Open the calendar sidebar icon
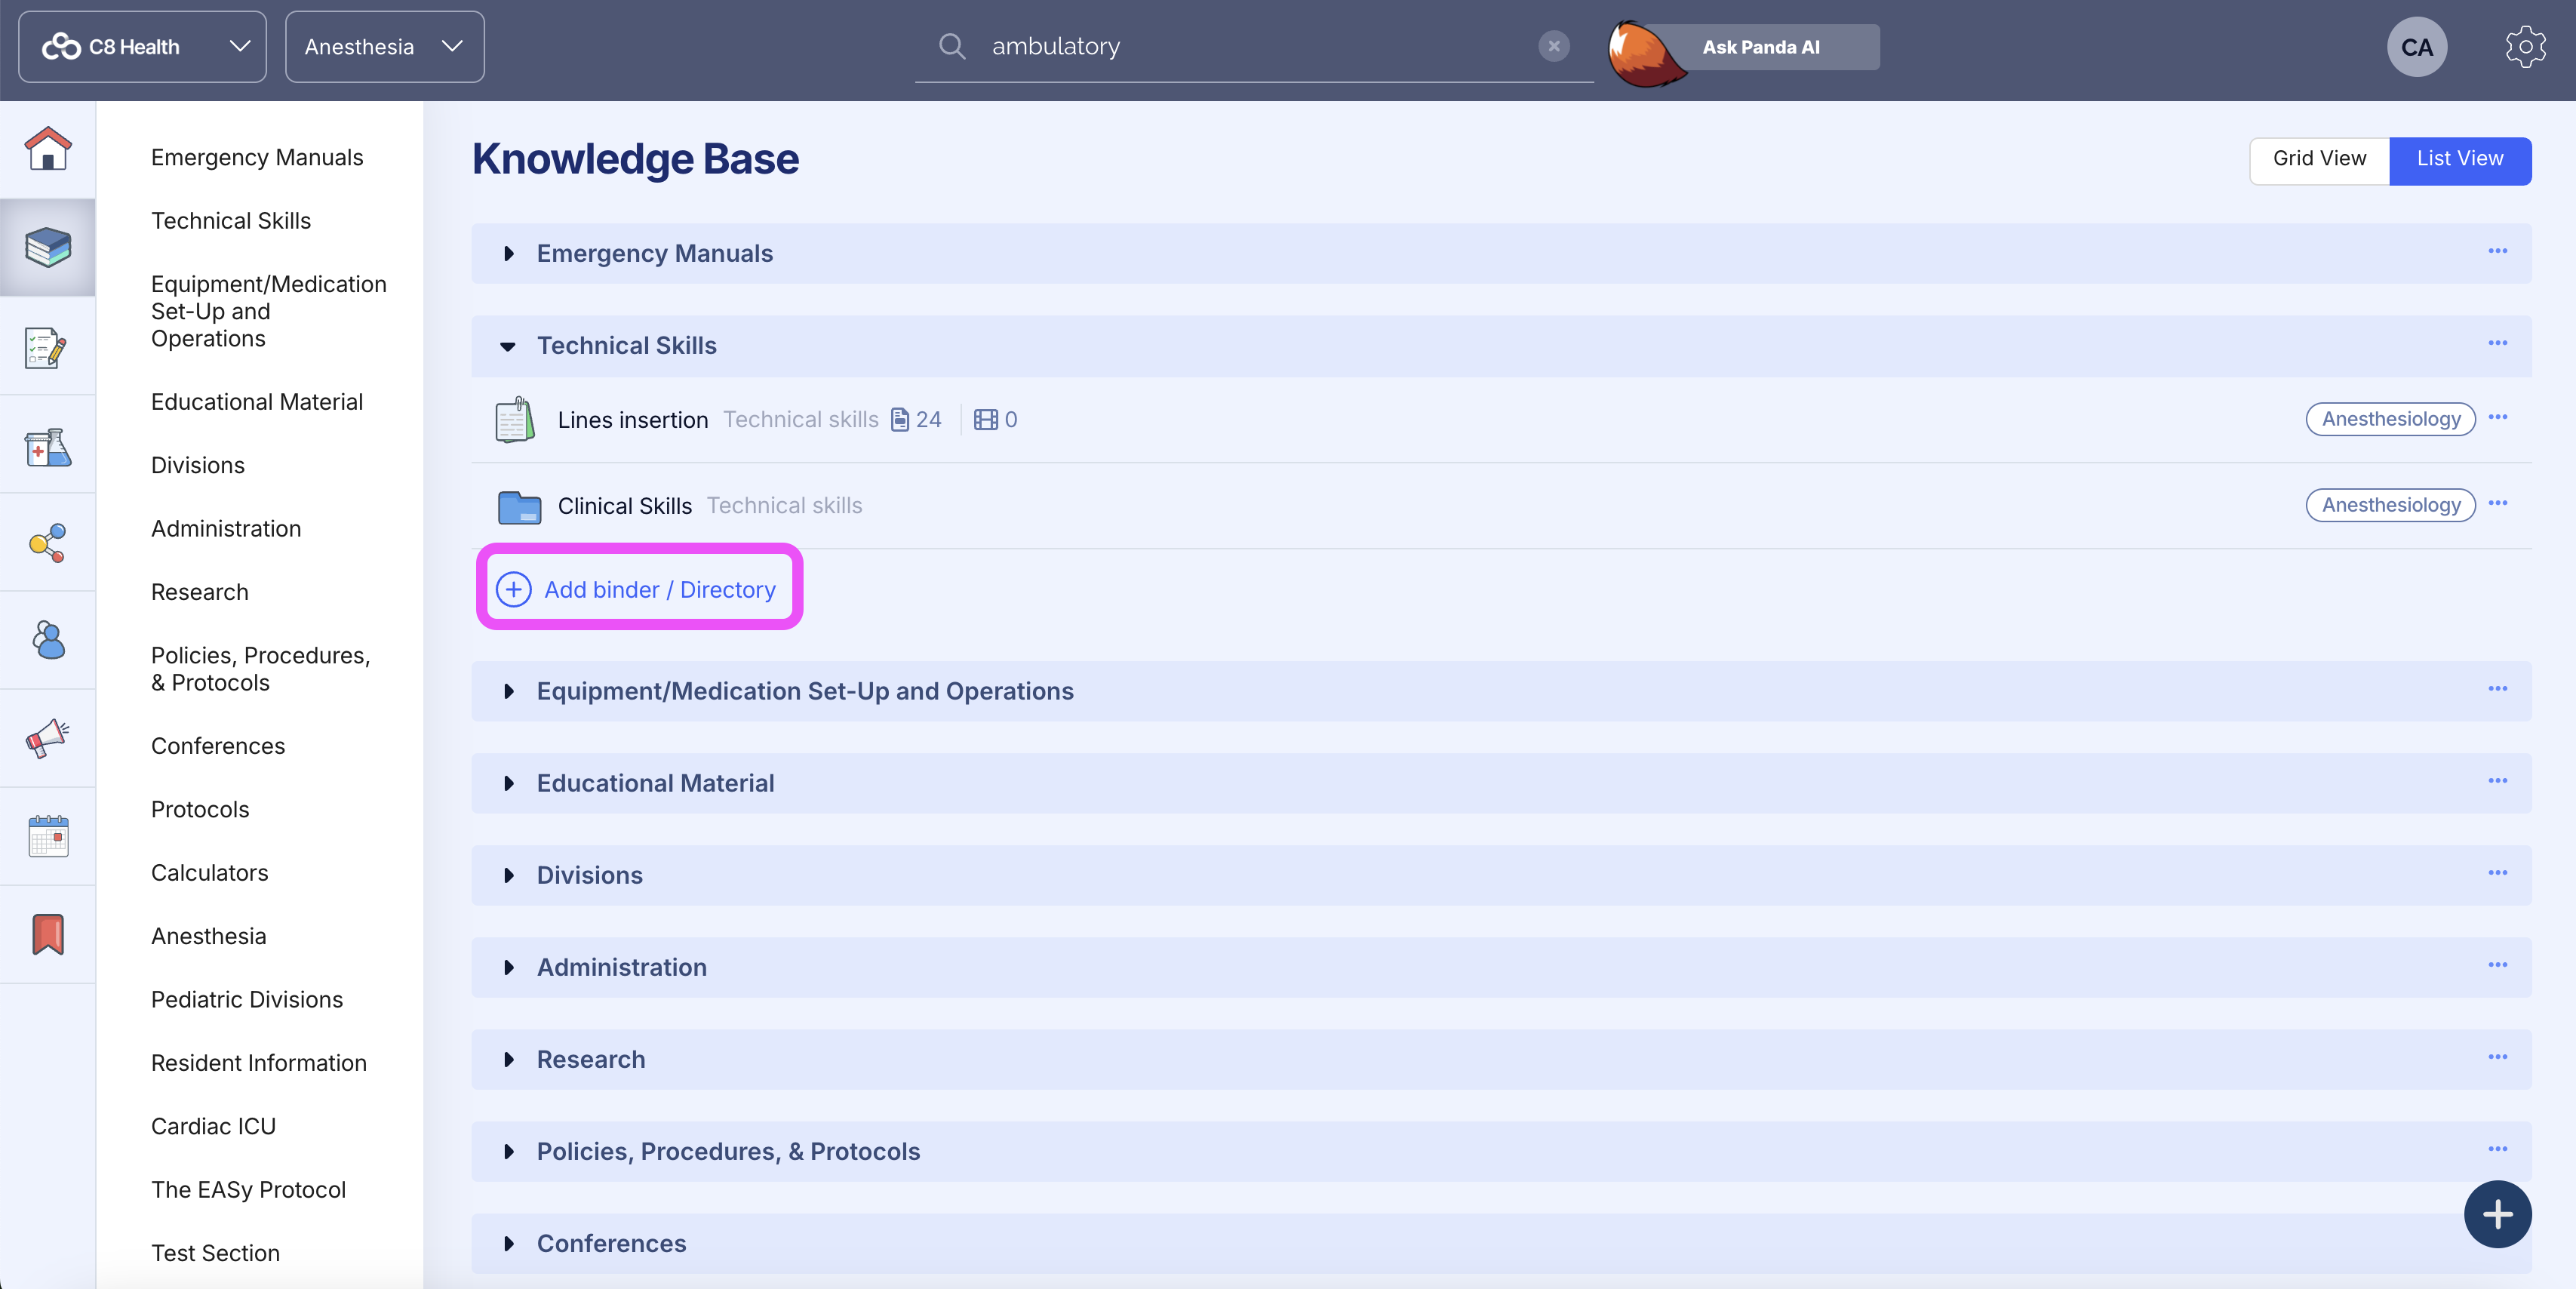The height and width of the screenshot is (1289, 2576). [x=48, y=836]
